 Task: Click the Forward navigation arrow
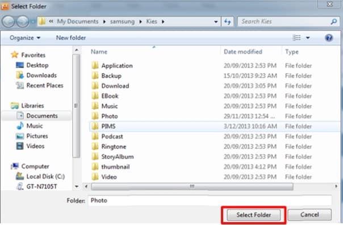pyautogui.click(x=23, y=22)
